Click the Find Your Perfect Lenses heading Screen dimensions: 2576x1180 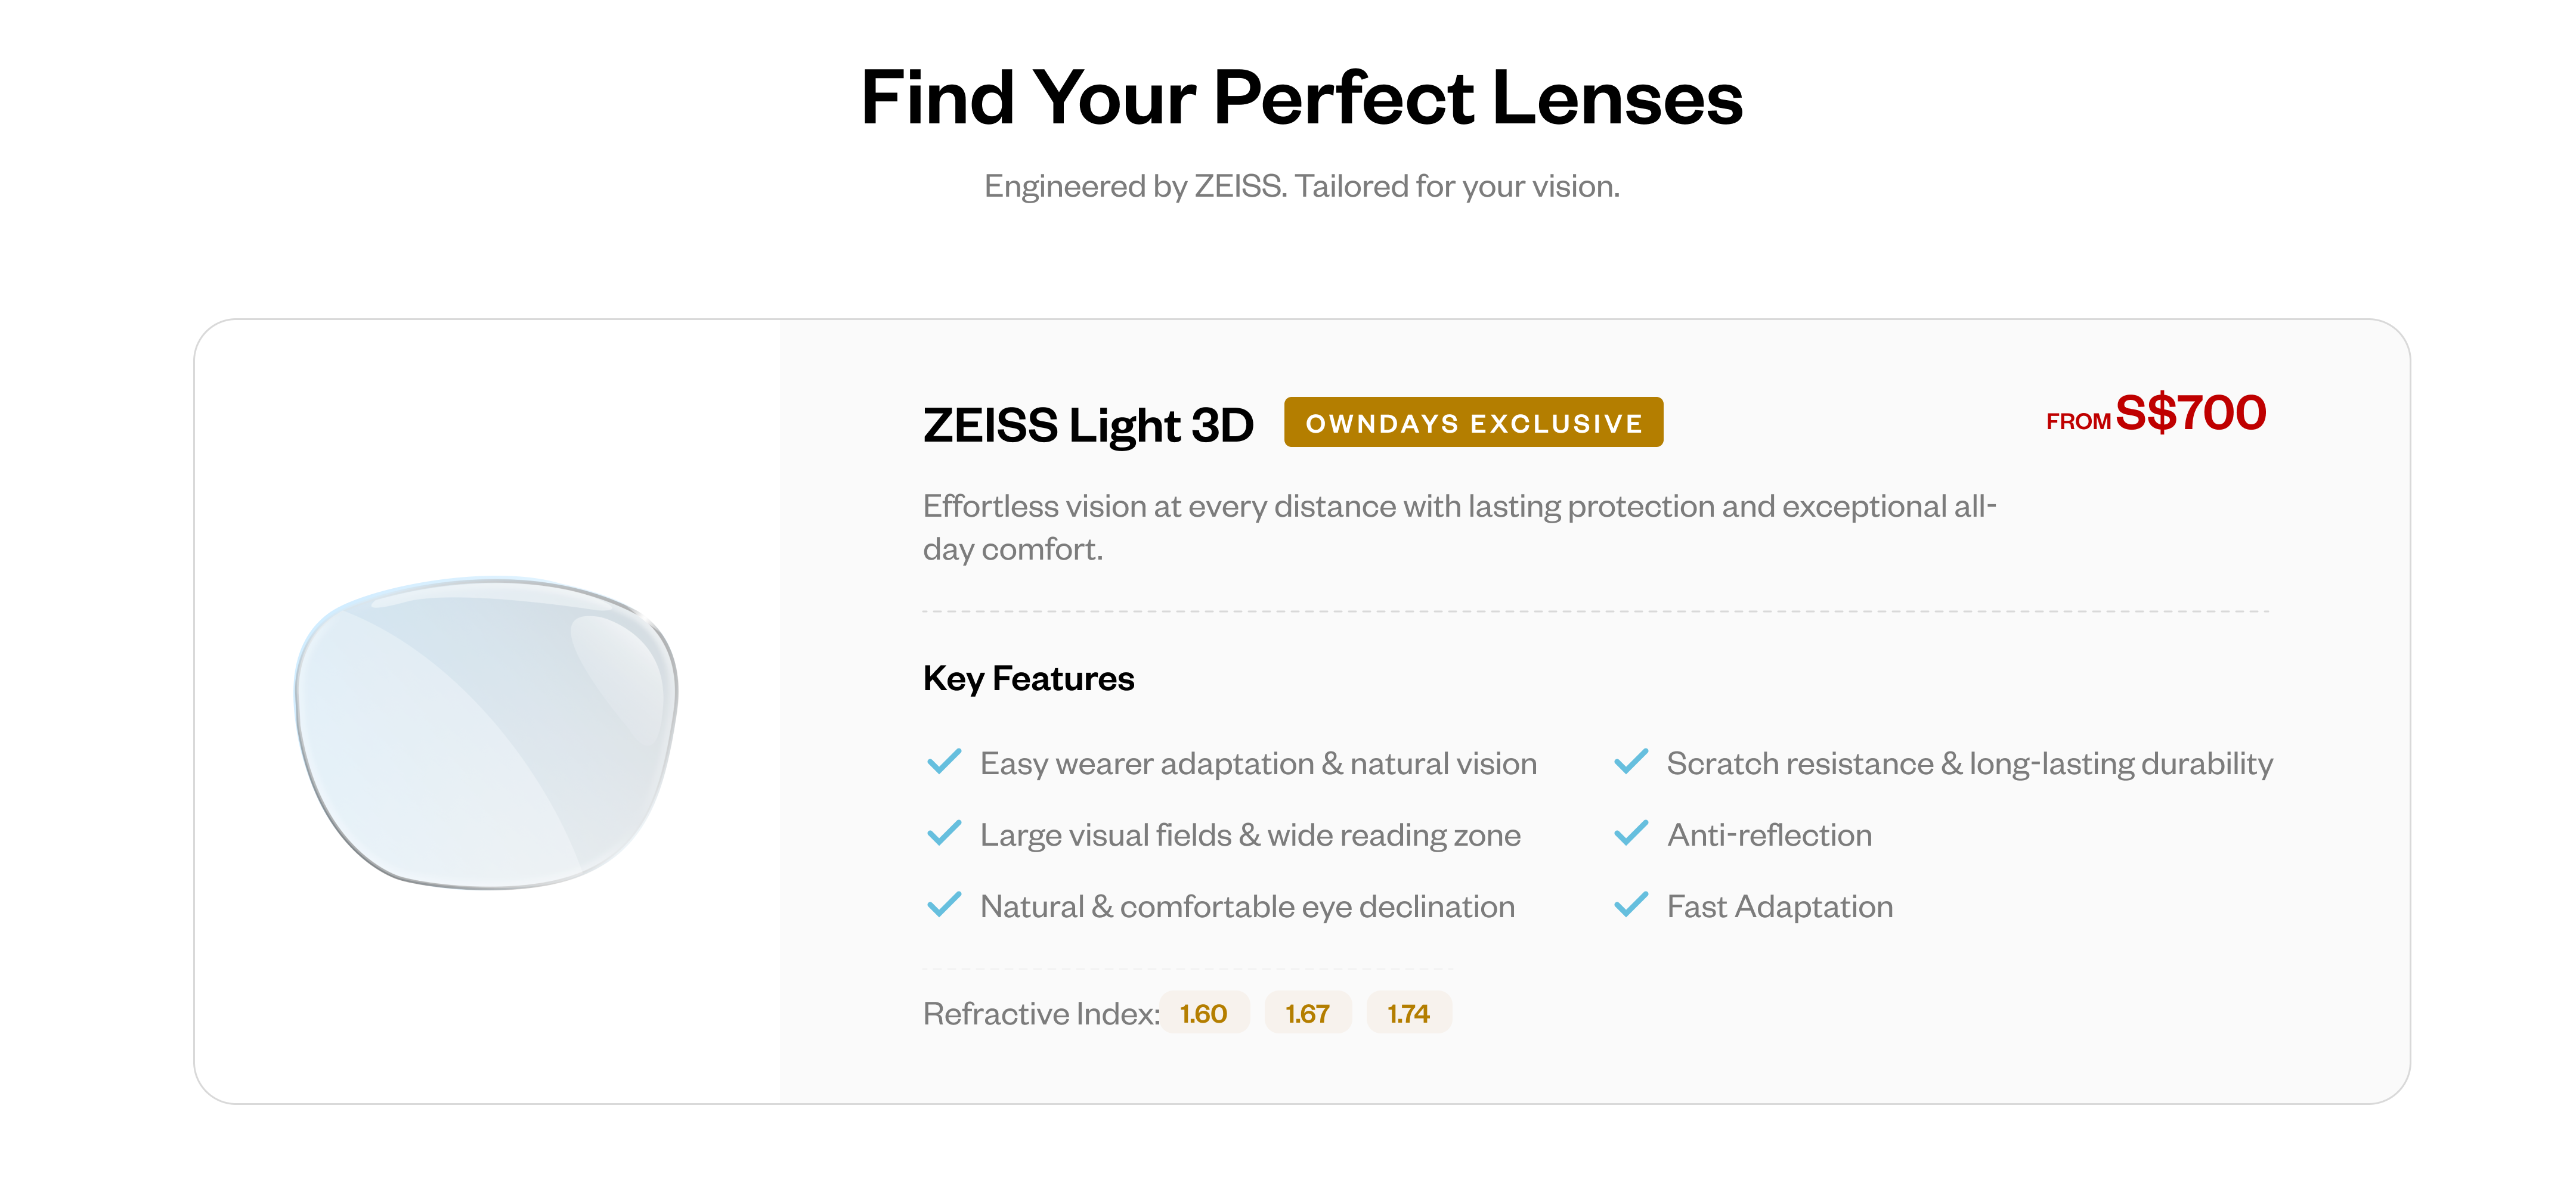tap(1301, 98)
